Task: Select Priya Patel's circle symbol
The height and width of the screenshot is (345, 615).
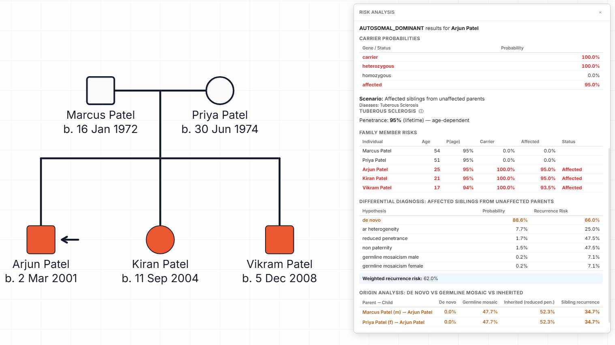Action: [220, 90]
